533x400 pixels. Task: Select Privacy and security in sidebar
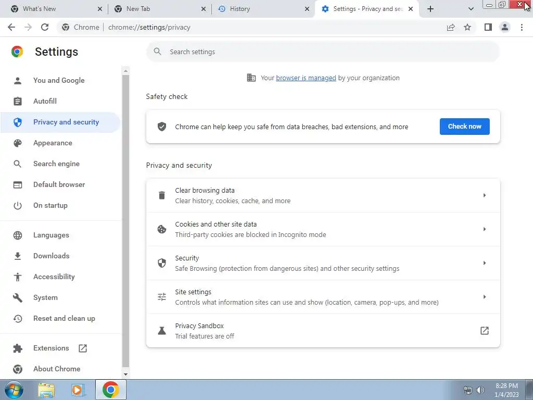pyautogui.click(x=60, y=122)
